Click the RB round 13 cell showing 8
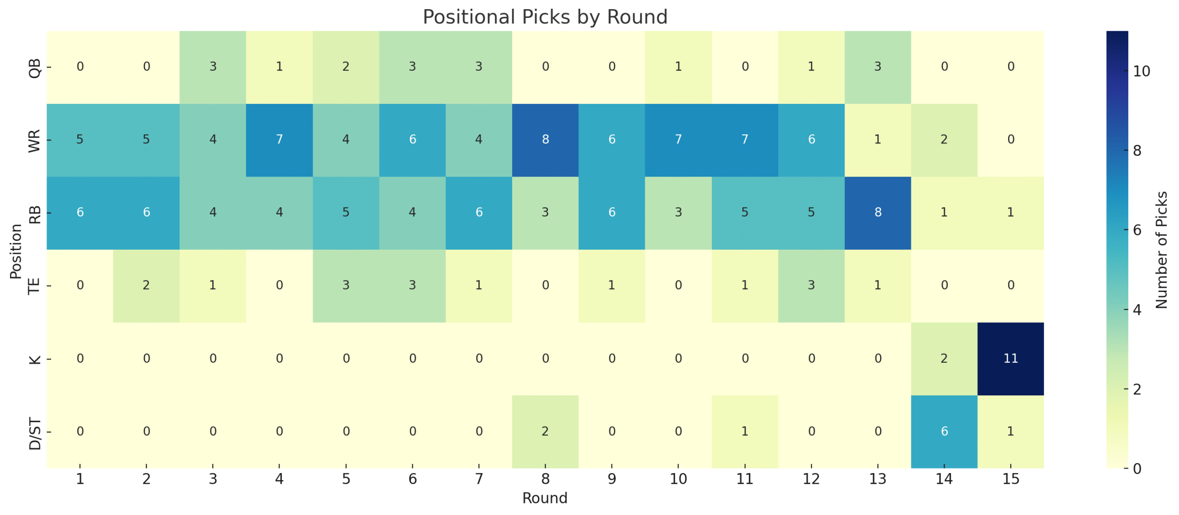 coord(877,213)
